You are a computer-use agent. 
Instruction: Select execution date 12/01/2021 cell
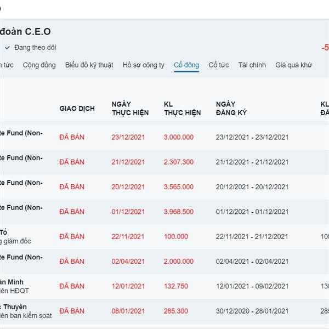128,286
